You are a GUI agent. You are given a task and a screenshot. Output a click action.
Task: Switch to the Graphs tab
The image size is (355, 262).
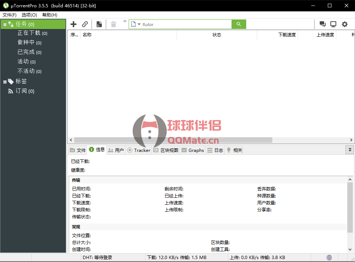click(x=193, y=150)
